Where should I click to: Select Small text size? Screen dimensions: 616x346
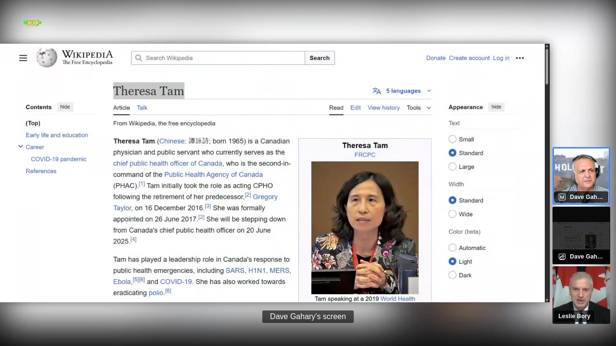tap(452, 139)
